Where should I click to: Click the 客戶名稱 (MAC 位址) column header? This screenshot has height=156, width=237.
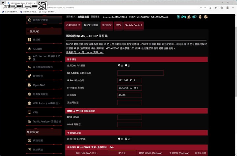(x=87, y=153)
